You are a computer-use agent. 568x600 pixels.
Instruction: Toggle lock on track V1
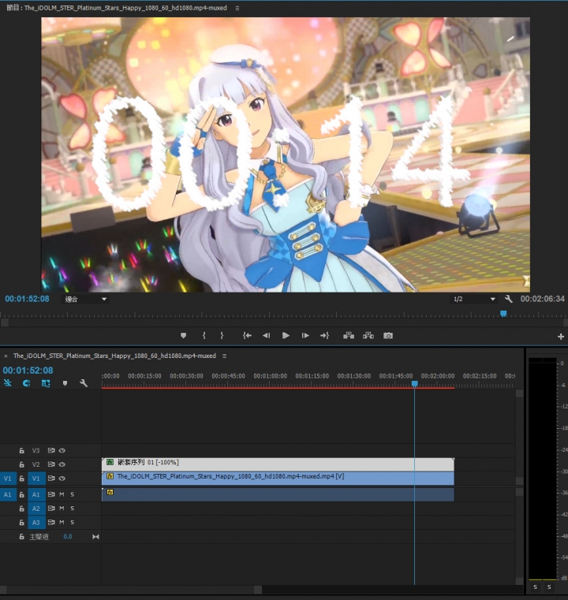[x=22, y=479]
